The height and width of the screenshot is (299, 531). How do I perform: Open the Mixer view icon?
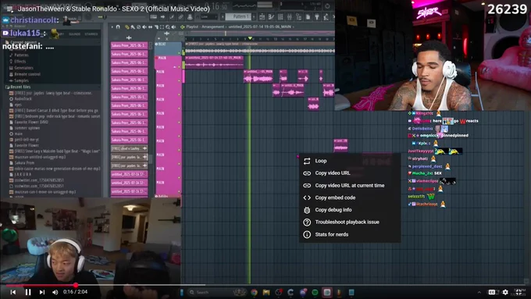tap(290, 16)
